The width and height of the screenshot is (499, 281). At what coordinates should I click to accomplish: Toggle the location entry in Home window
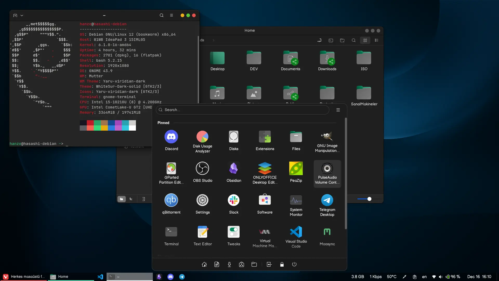point(319,40)
